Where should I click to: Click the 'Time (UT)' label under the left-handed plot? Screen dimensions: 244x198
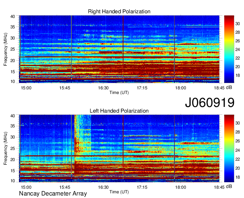click(x=119, y=192)
